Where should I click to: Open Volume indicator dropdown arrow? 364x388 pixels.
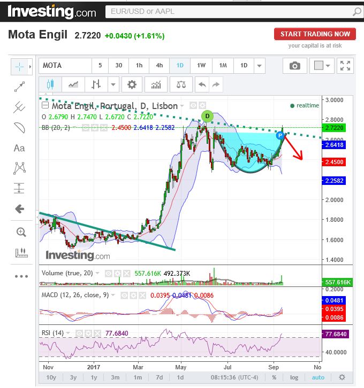click(97, 273)
